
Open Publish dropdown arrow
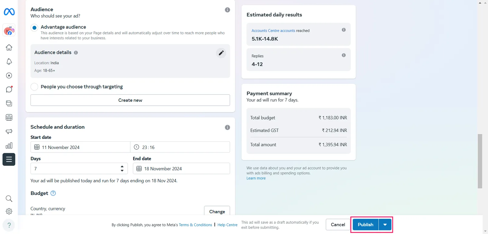[385, 225]
